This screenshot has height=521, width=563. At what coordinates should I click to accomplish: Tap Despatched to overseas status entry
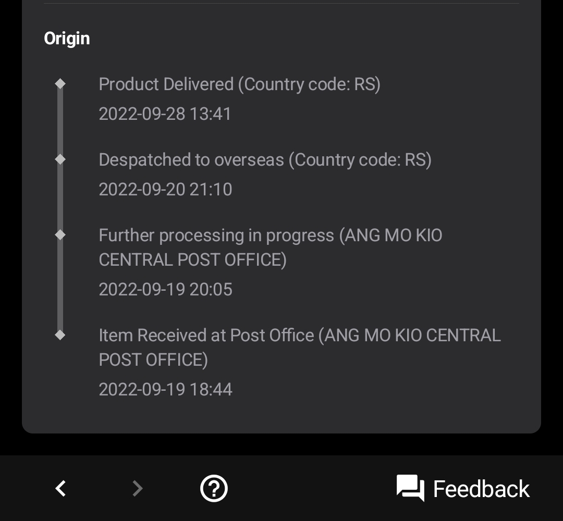point(265,159)
